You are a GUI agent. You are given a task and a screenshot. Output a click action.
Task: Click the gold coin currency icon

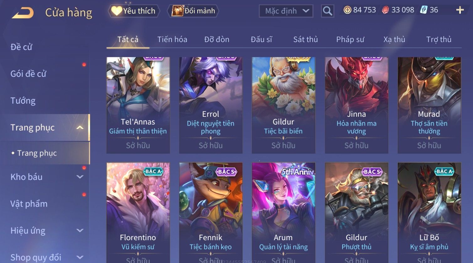(x=347, y=10)
